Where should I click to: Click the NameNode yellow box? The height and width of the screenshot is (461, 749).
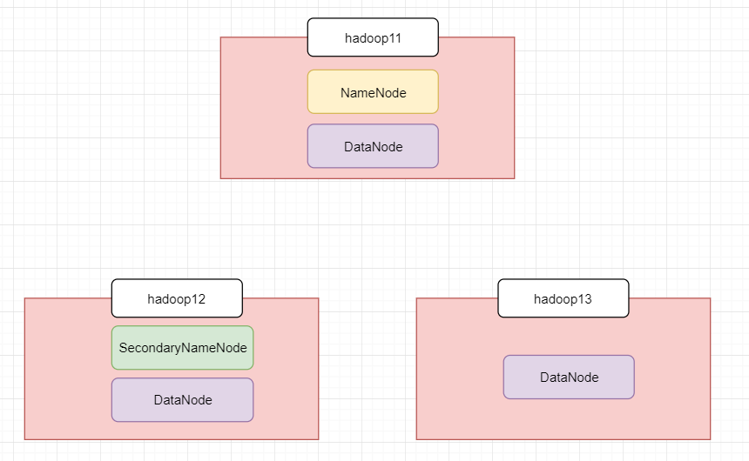373,91
